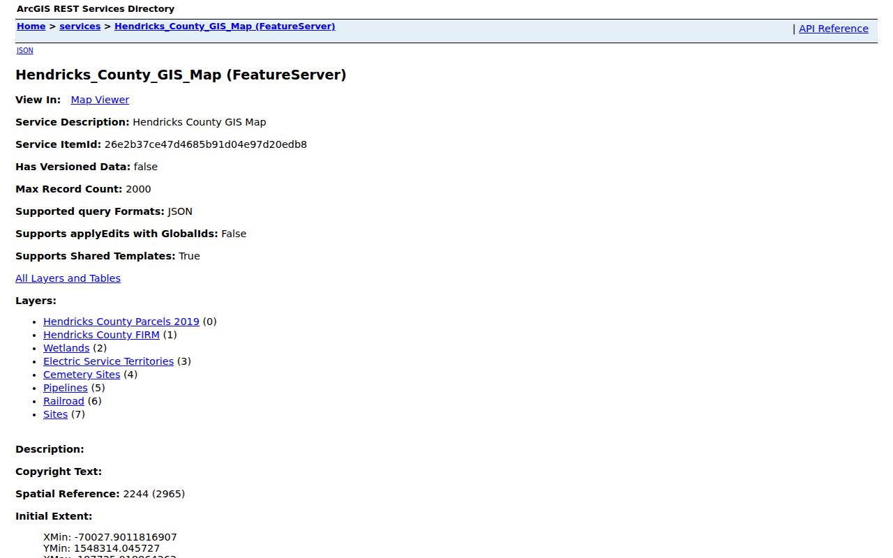Click the Supported query Formats line
The width and height of the screenshot is (893, 558).
pos(104,211)
